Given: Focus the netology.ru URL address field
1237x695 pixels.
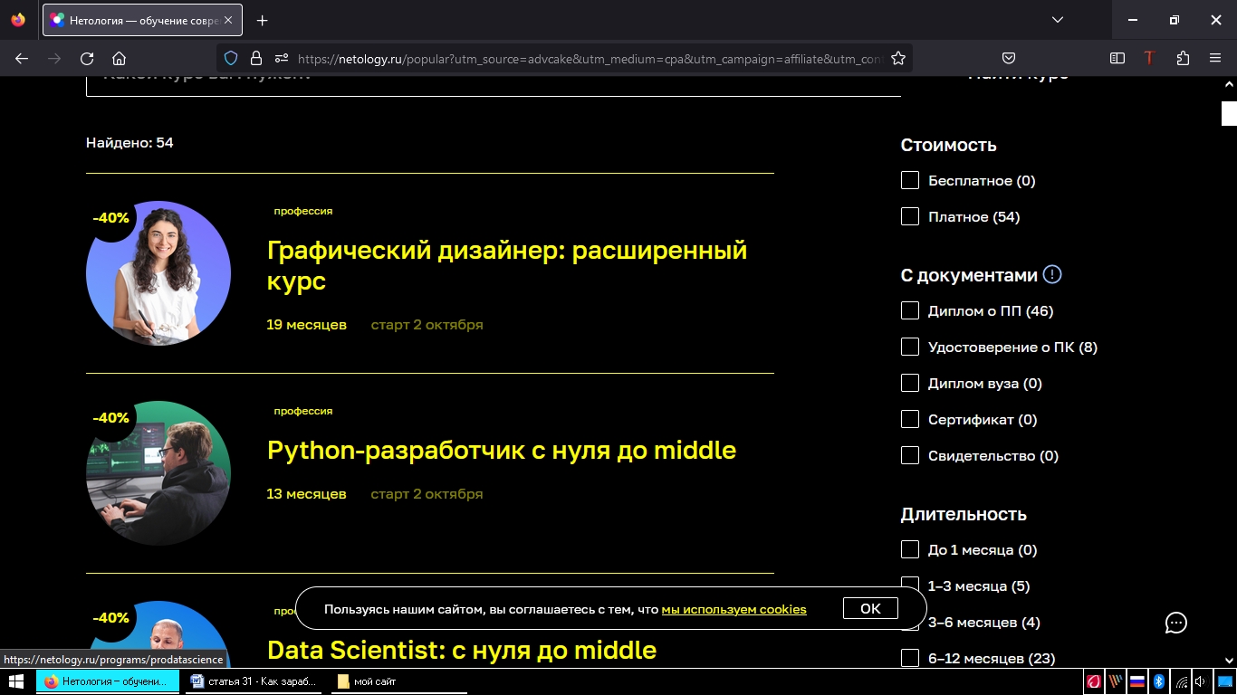Looking at the screenshot, I should tap(589, 58).
